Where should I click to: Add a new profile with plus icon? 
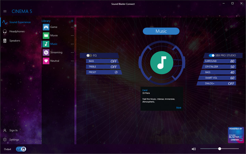point(72,21)
